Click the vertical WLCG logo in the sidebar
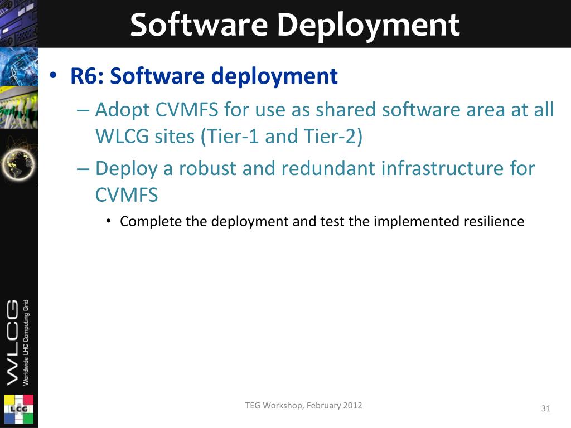 [12, 343]
